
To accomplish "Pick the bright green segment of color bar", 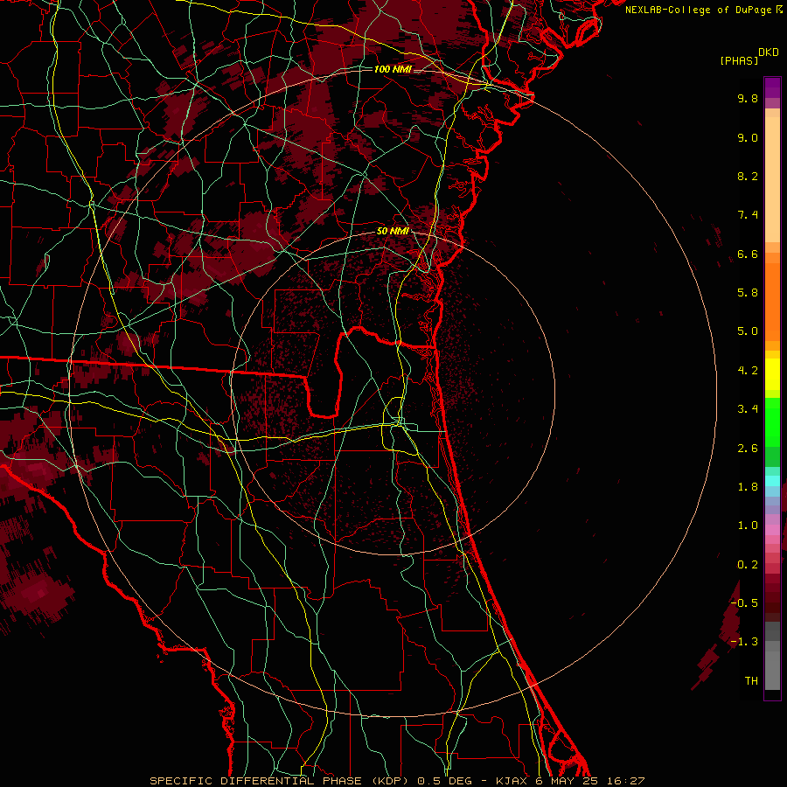I will point(772,422).
